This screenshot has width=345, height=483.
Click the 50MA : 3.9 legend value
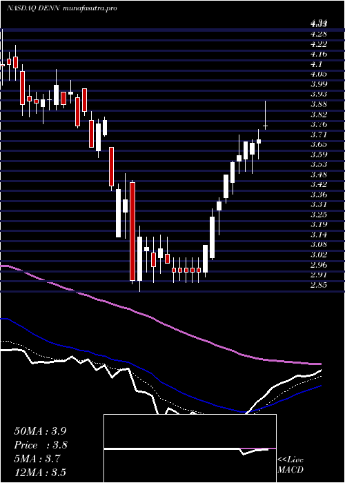[x=40, y=431]
